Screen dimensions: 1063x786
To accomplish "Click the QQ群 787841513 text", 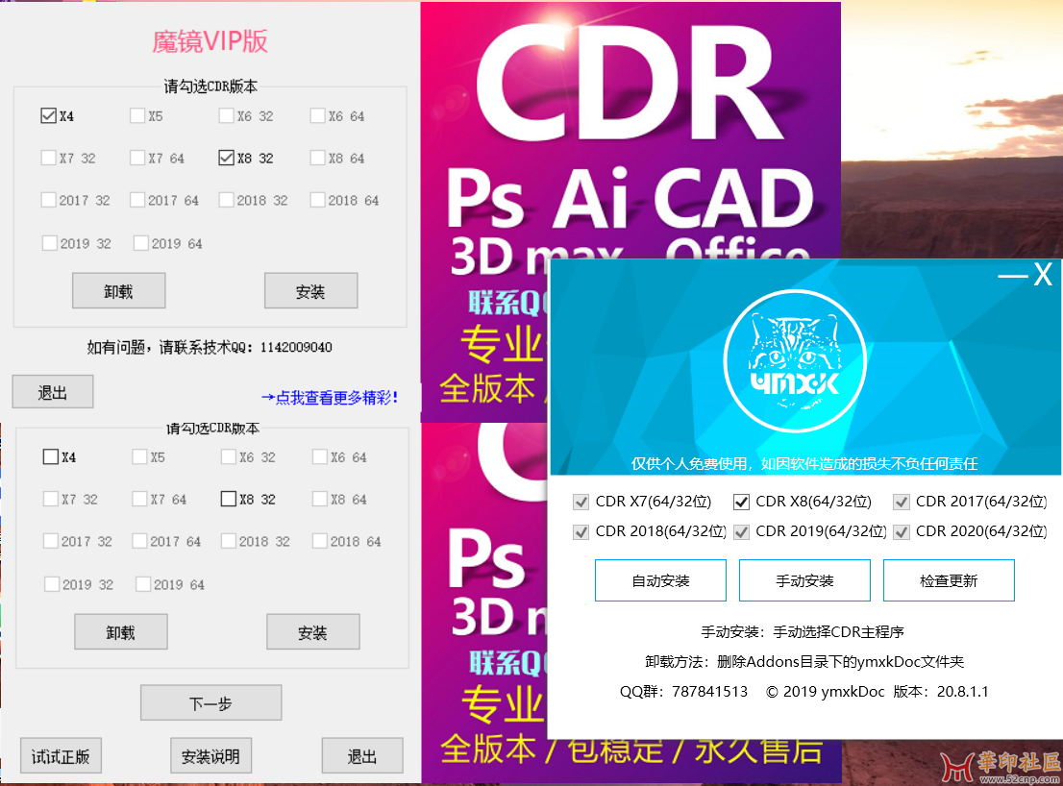I will [x=683, y=692].
